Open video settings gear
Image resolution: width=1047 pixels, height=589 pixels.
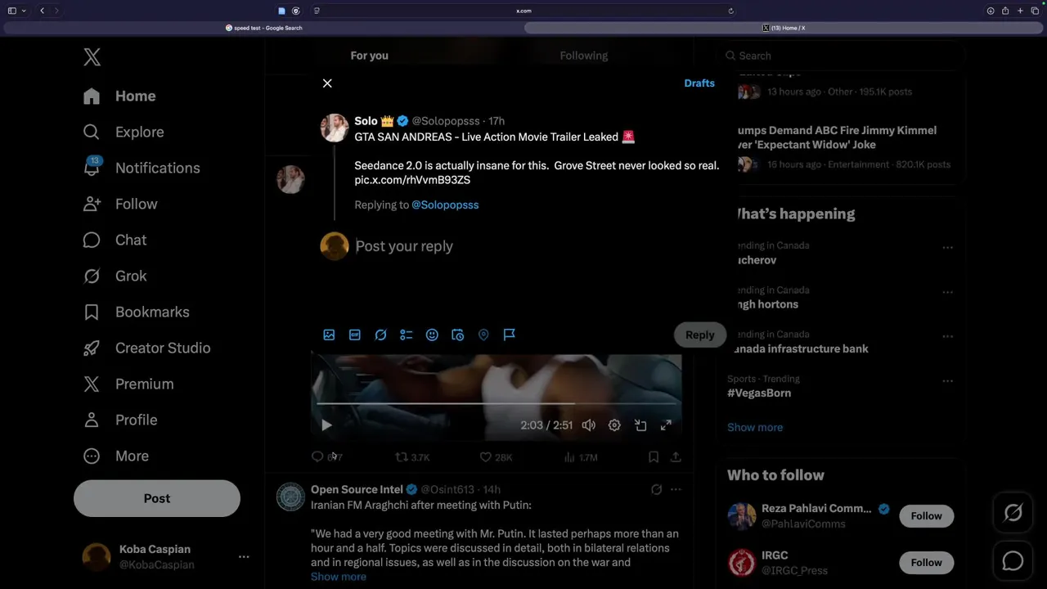614,425
